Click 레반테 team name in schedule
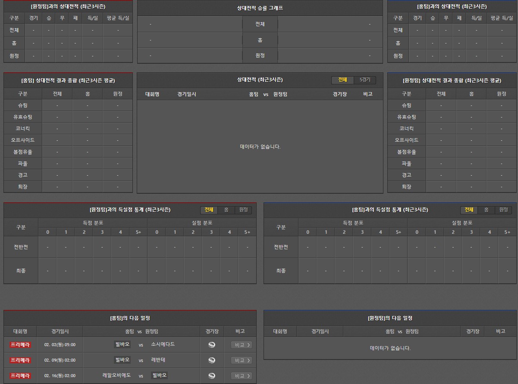The width and height of the screenshot is (518, 384). click(158, 360)
